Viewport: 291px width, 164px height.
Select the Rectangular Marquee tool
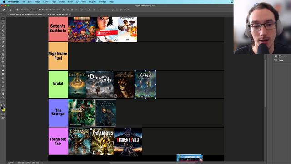(3, 23)
